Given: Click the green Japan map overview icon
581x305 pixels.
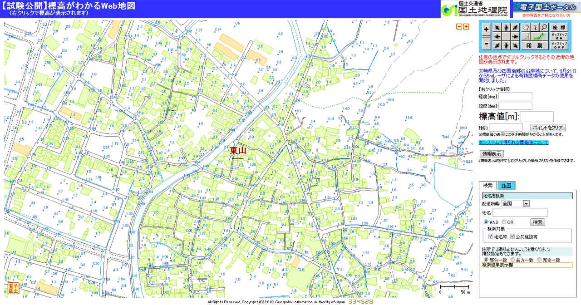Looking at the screenshot, I should [539, 36].
